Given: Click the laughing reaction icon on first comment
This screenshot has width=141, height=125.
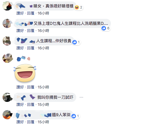Looking at the screenshot, I should click(x=77, y=7).
